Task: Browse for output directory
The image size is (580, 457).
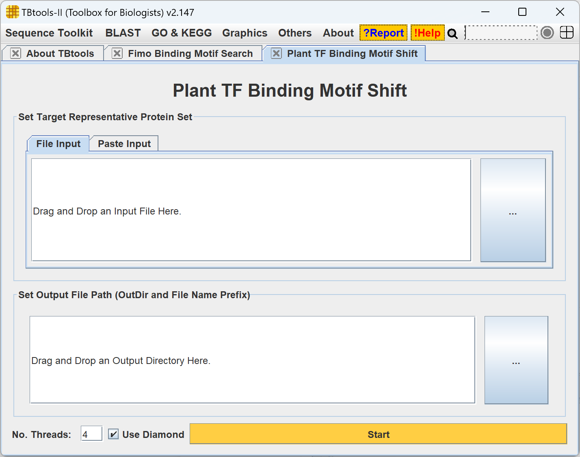Action: click(x=516, y=360)
